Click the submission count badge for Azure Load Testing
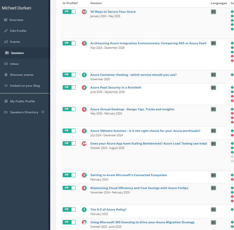This screenshot has height=230, width=234. tap(84, 144)
